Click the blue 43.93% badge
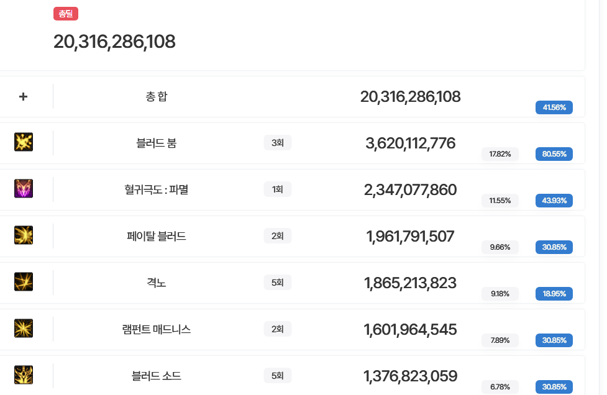The width and height of the screenshot is (607, 395). click(554, 201)
